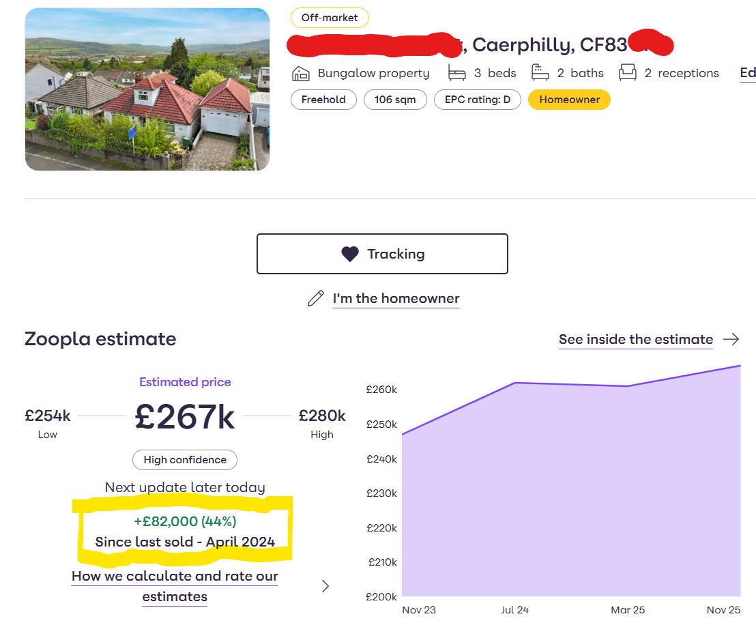The image size is (756, 640).
Task: Click the armchair icon beside 2 receptions
Action: (x=628, y=72)
